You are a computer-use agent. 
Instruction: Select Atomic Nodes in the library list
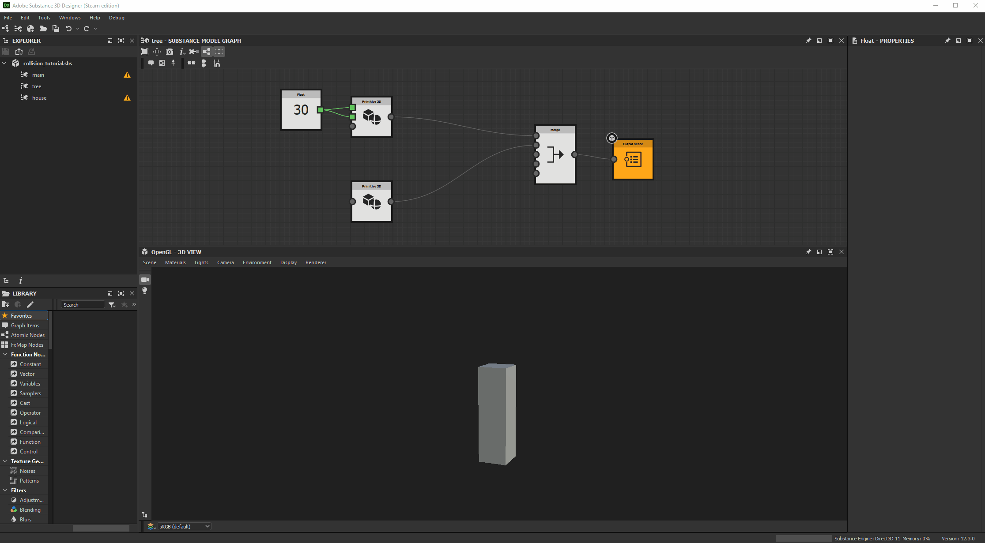click(27, 335)
